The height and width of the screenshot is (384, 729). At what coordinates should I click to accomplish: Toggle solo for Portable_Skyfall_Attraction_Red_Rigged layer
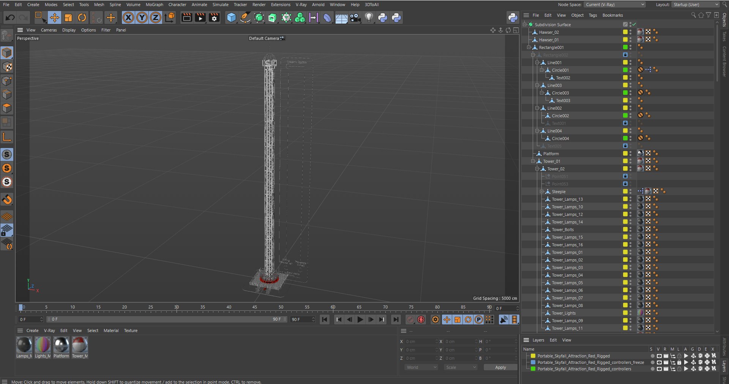[652, 356]
